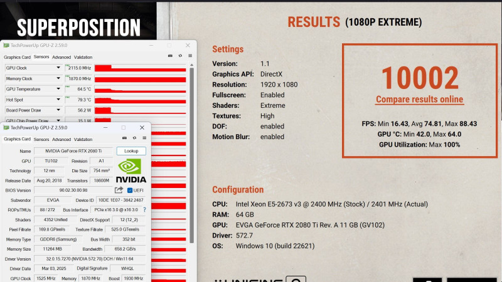Click the refresh icon in the background GPU-Z sensors window
Image resolution: width=502 pixels, height=282 pixels.
180,56
